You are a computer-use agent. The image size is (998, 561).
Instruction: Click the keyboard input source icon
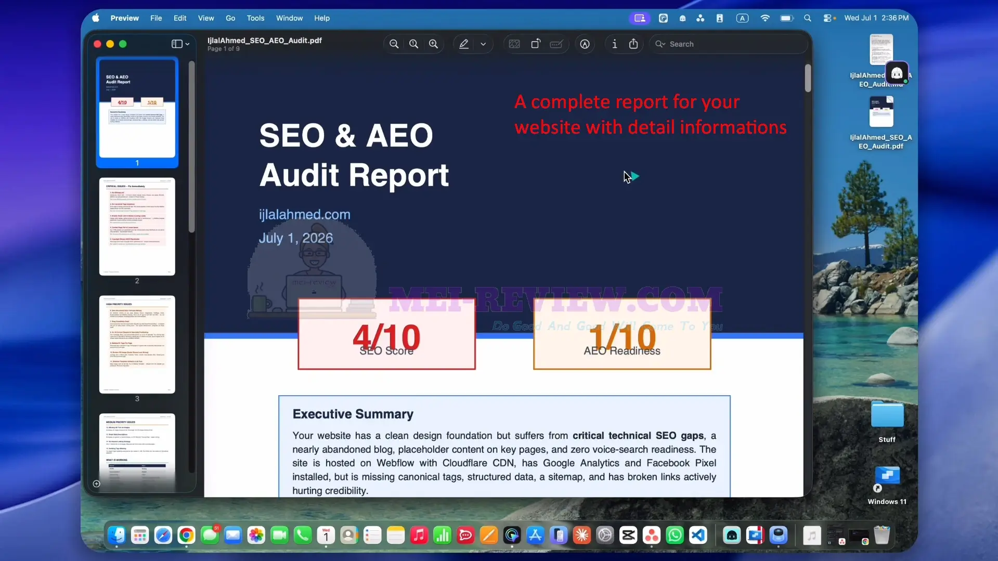coord(742,18)
